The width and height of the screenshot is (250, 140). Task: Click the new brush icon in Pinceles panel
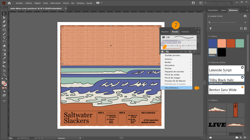pos(190,52)
